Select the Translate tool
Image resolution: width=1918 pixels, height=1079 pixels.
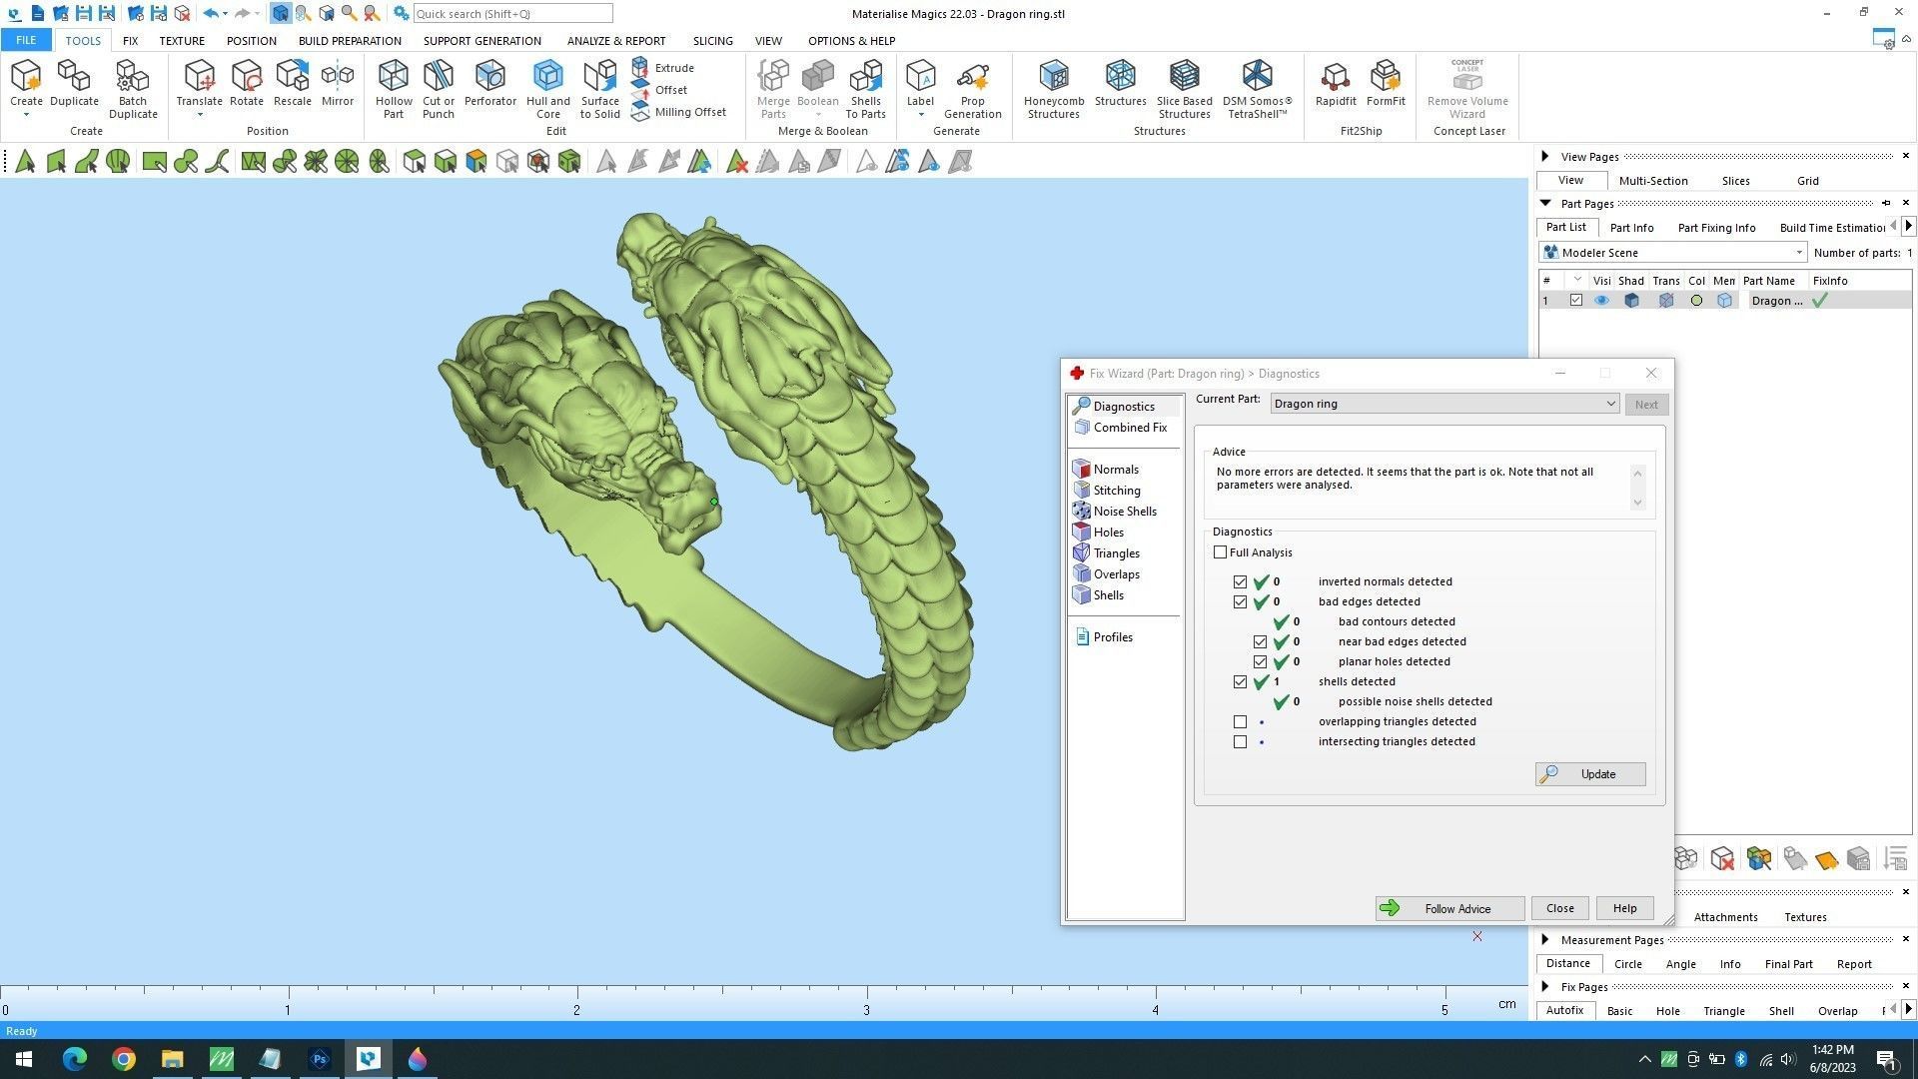point(199,83)
